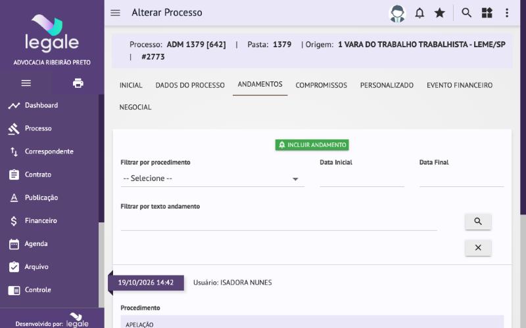
Task: Click the underlined A icon beside Publicação
Action: [x=14, y=198]
